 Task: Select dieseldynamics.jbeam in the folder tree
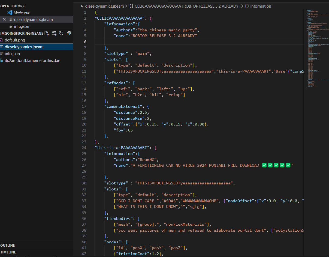point(24,47)
